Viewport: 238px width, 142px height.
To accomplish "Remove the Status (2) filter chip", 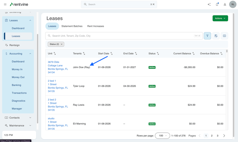I will [x=62, y=44].
